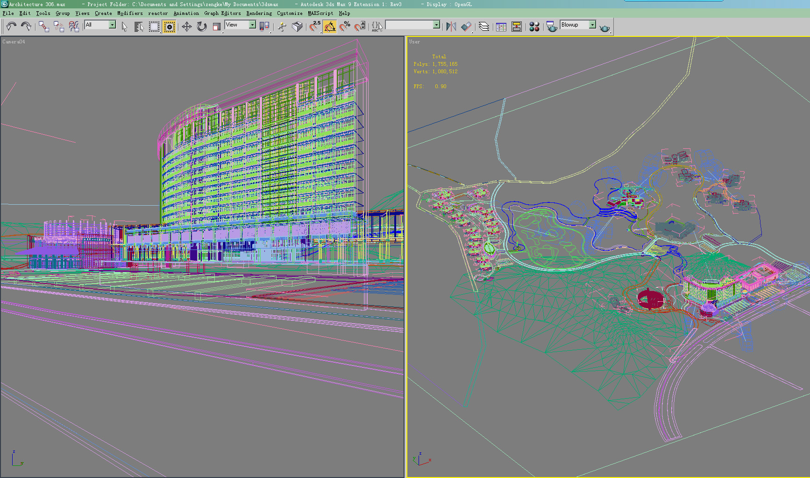The height and width of the screenshot is (478, 810).
Task: Click the Keyboard Shortcut Override toggle icon
Action: tap(297, 27)
